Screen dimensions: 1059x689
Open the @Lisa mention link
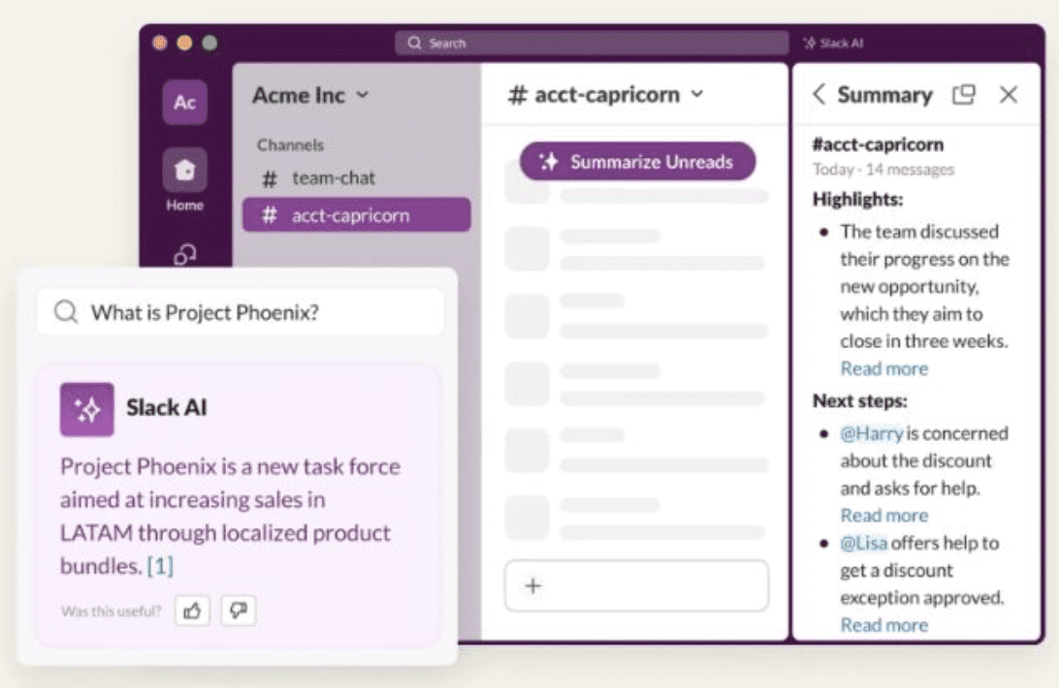click(864, 543)
